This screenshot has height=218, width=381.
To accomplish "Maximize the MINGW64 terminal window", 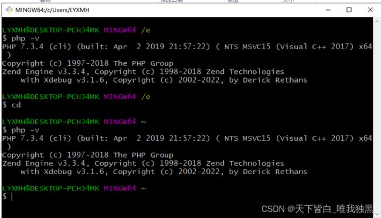I will (349, 10).
